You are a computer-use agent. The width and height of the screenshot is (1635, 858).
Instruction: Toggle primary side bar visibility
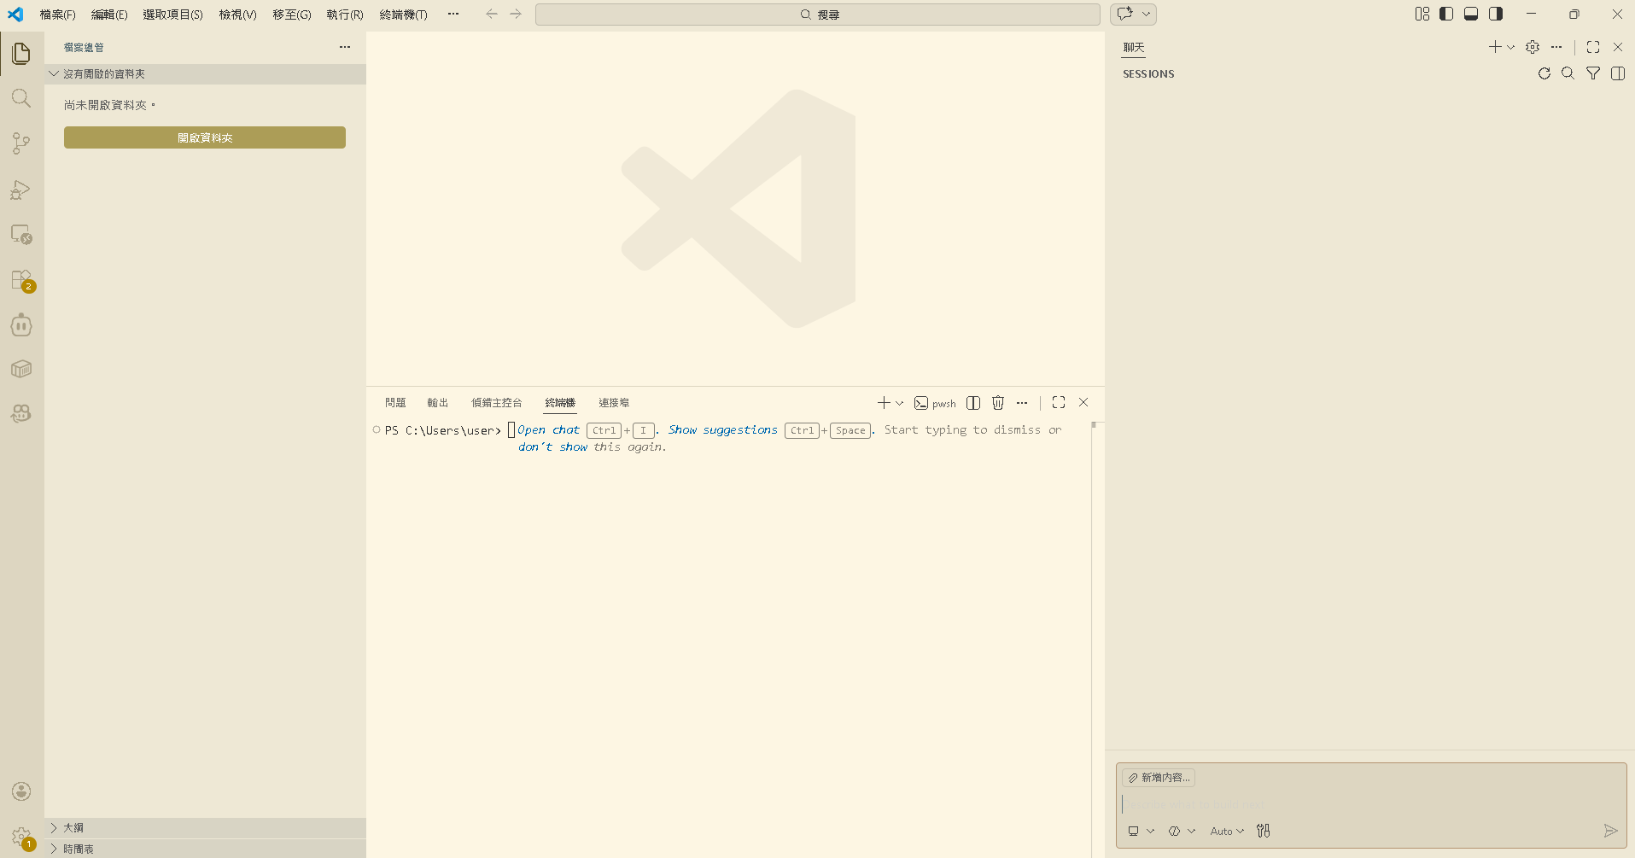pos(1445,14)
